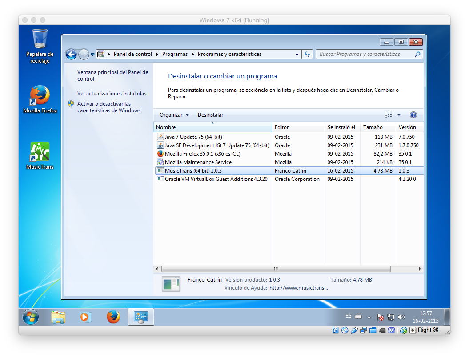The height and width of the screenshot is (357, 469).
Task: Click the magnifier icon in the search box
Action: (417, 54)
